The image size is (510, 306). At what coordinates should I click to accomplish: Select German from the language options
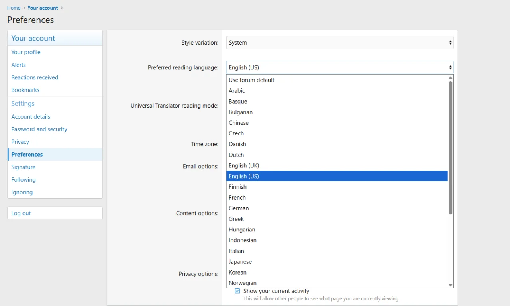[337, 208]
